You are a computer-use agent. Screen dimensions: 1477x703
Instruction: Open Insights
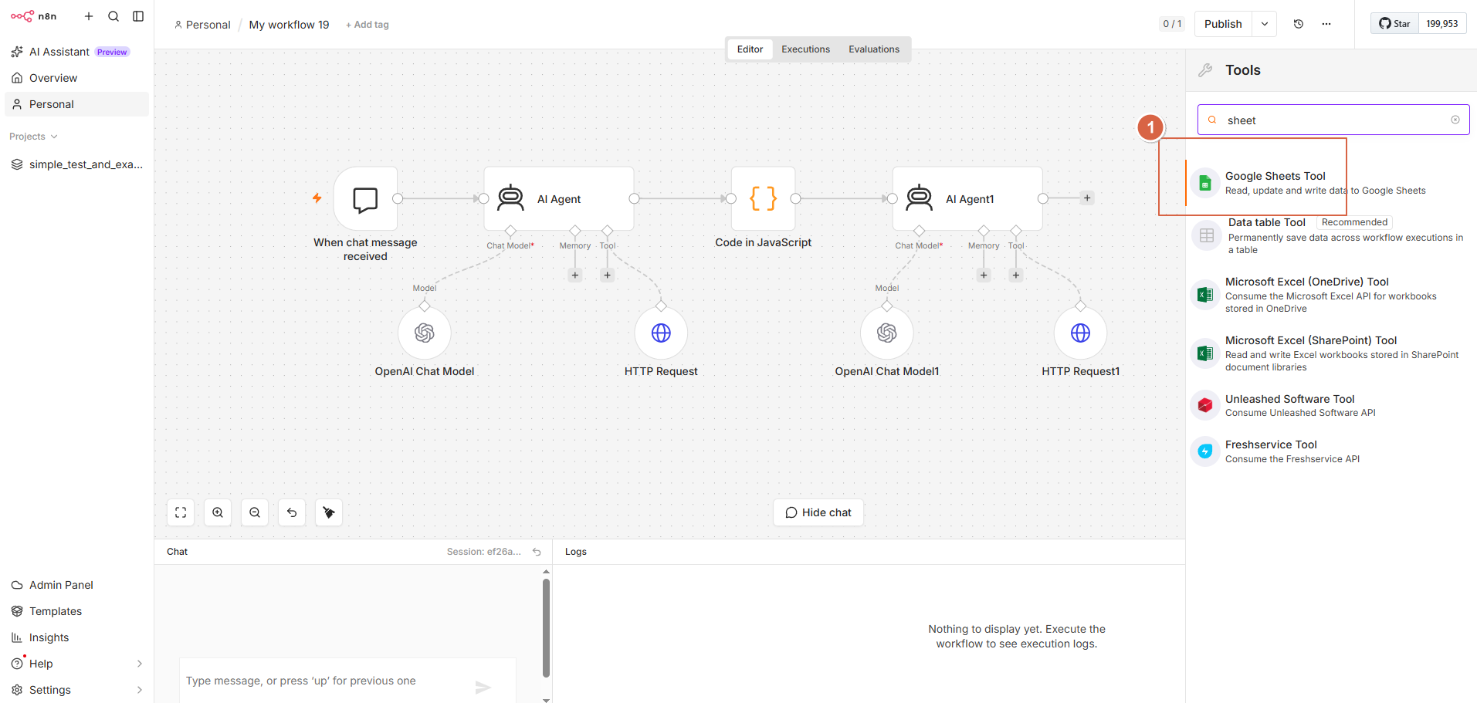76,637
